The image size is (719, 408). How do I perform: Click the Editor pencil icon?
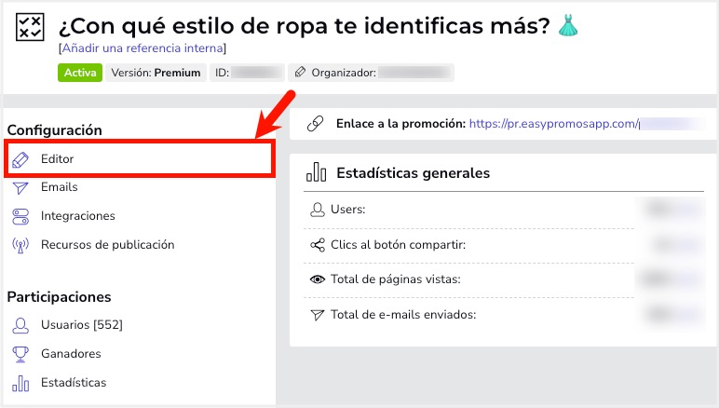pyautogui.click(x=20, y=159)
